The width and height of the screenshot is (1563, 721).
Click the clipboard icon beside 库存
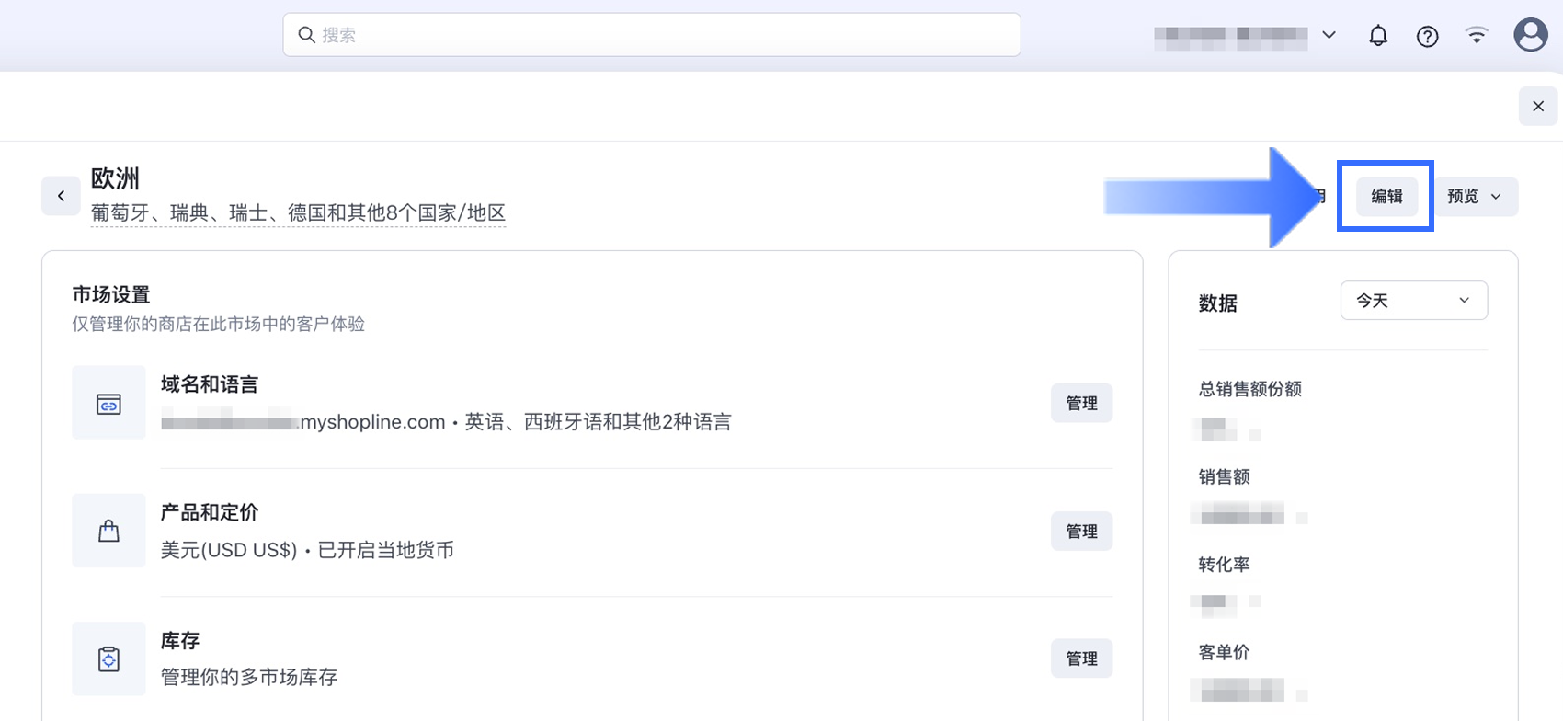(108, 658)
